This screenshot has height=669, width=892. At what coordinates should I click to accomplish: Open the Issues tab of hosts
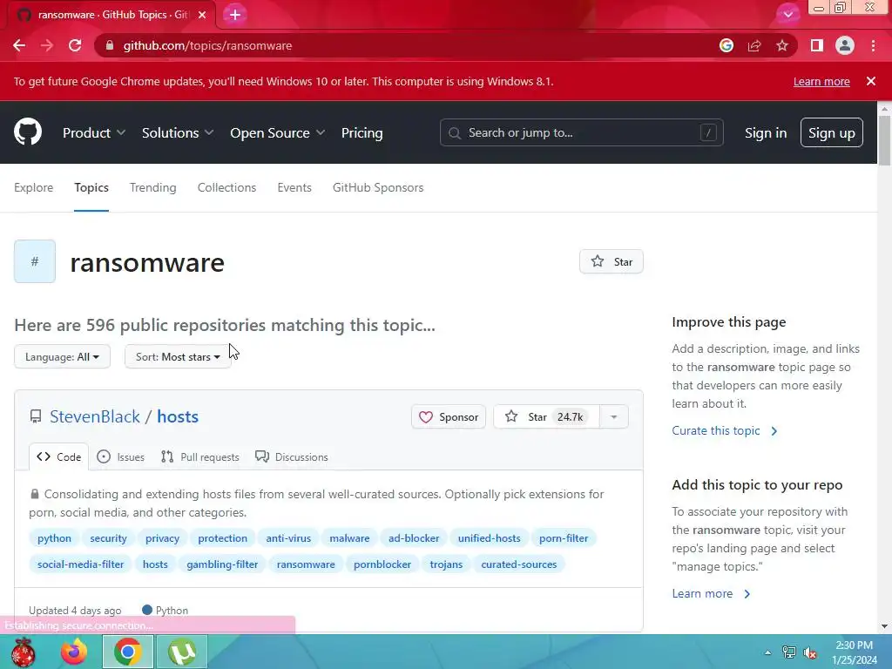coord(120,456)
